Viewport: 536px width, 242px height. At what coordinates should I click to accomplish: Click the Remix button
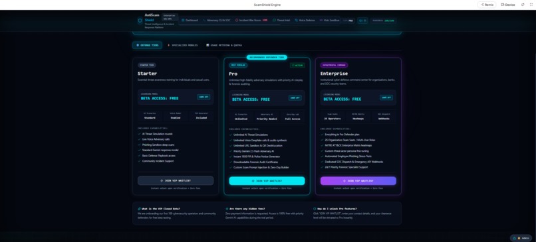point(487,5)
